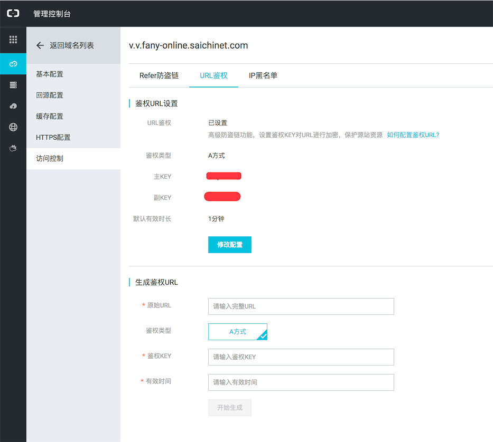493x442 pixels.
Task: Open the product grid menu icon
Action: [13, 40]
